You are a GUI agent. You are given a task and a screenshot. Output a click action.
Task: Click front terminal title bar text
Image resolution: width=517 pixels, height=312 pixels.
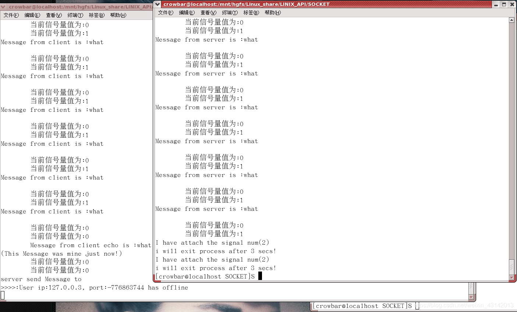(x=247, y=4)
